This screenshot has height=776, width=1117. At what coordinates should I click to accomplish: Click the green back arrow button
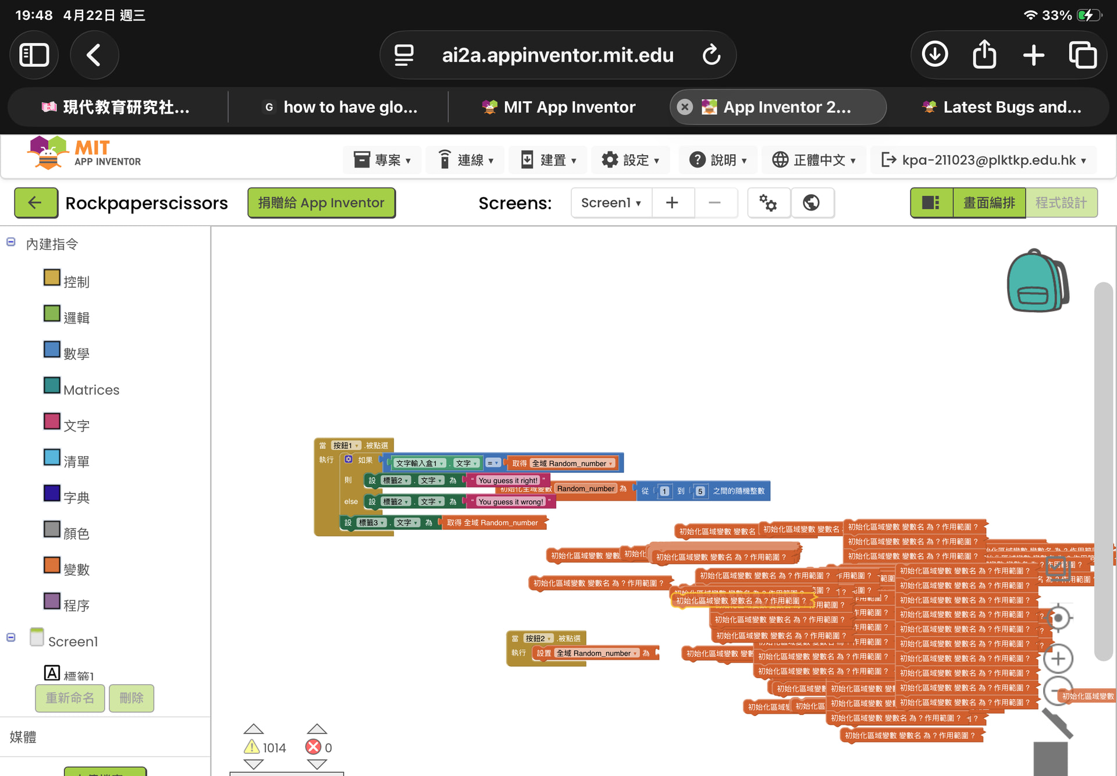tap(35, 202)
